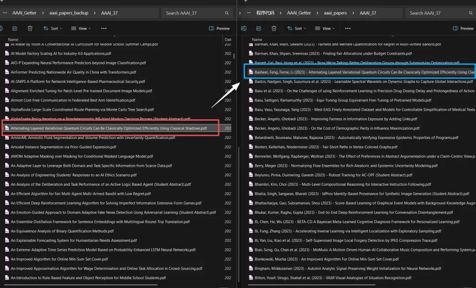Click delete trash icon in left window
The width and height of the screenshot is (476, 288).
(30, 28)
